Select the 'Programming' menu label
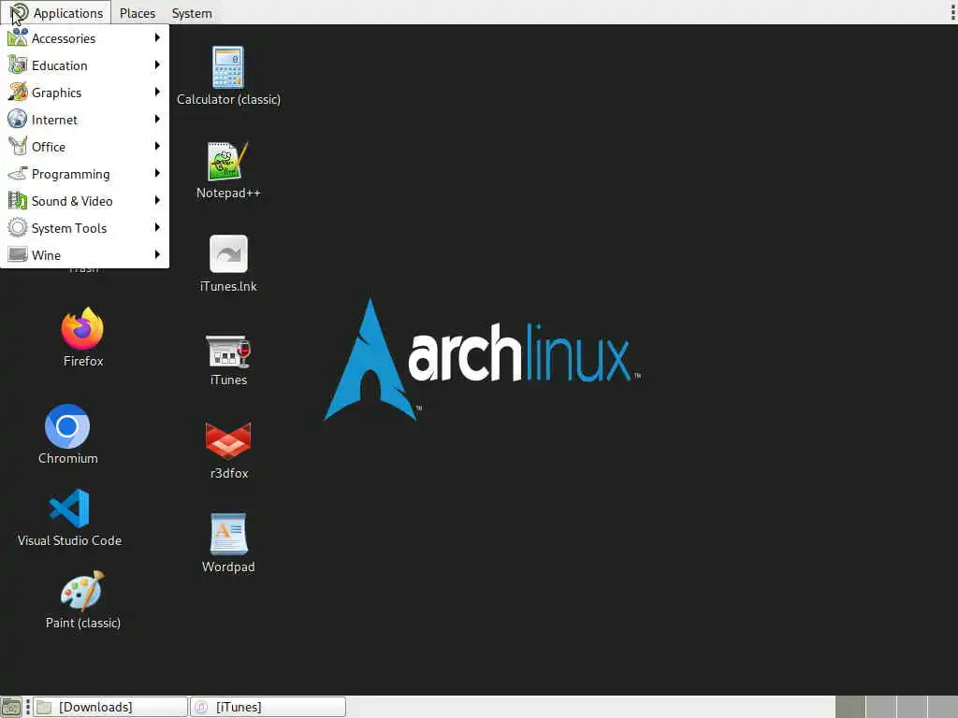 click(x=71, y=174)
